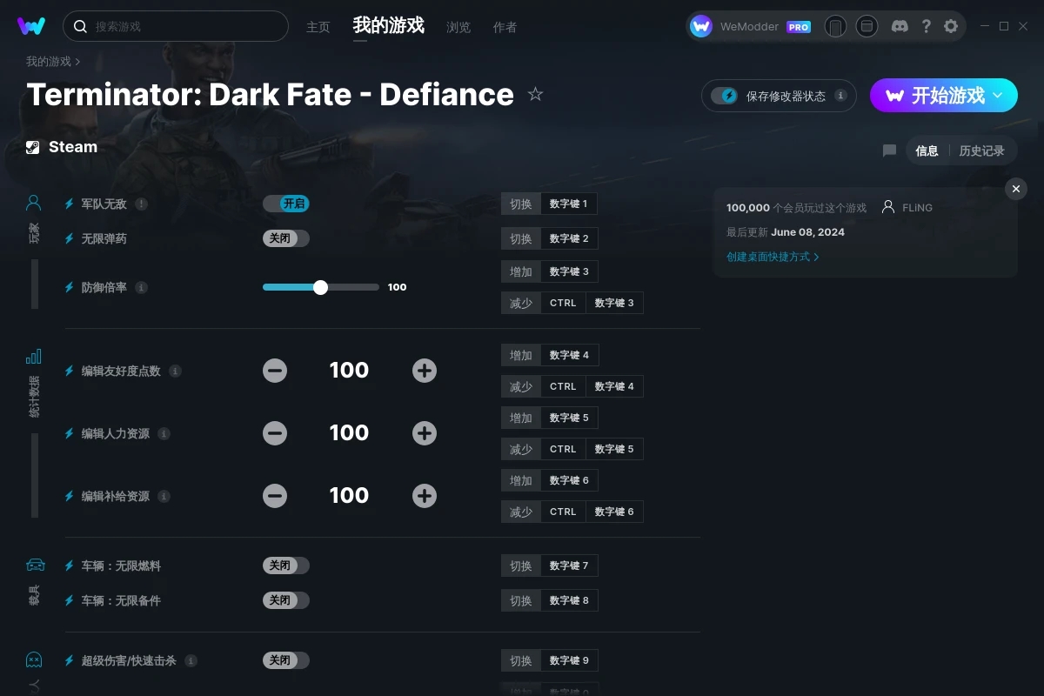Select the statistics bar chart sidebar icon

pos(33,356)
